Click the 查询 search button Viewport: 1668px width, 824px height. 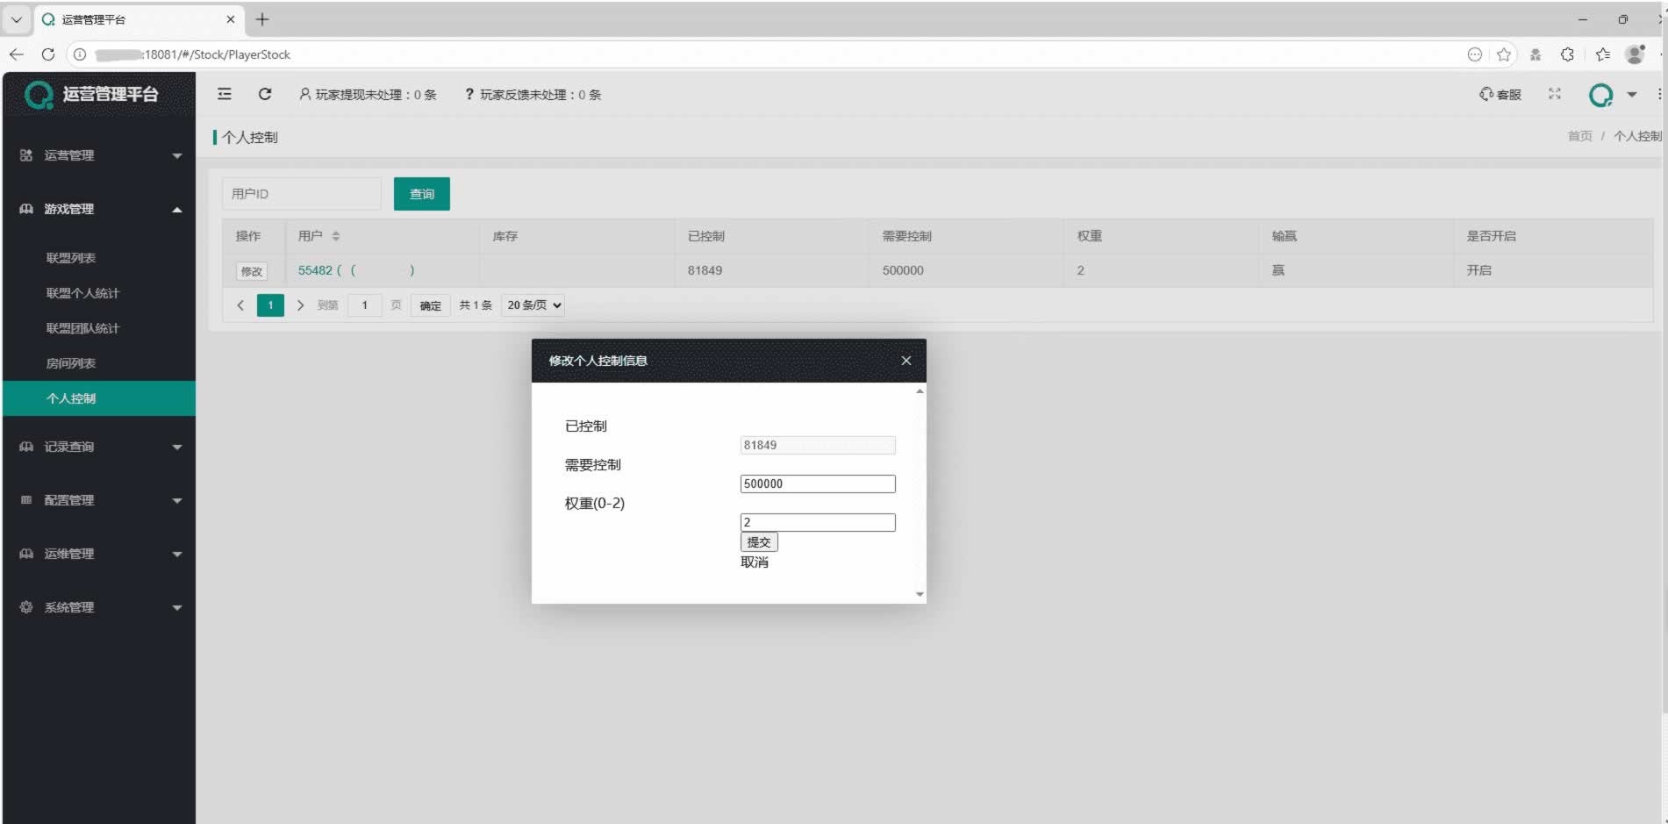[421, 194]
